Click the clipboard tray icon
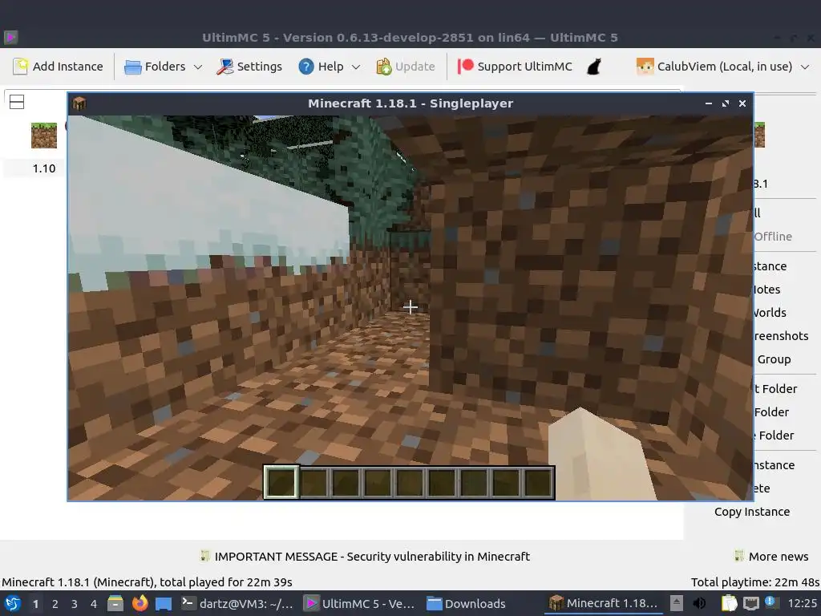Viewport: 821px width, 616px height. tap(729, 603)
